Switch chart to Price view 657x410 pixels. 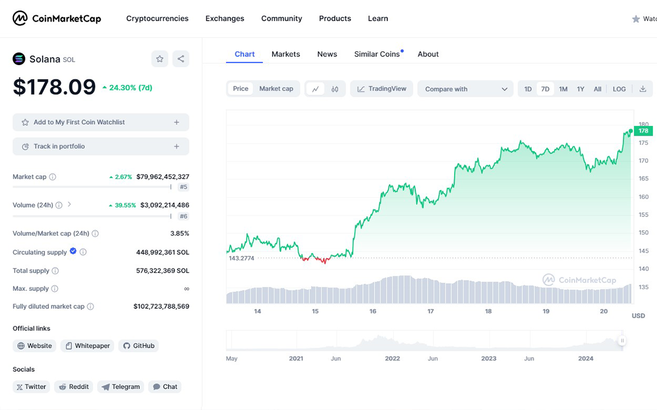coord(240,89)
